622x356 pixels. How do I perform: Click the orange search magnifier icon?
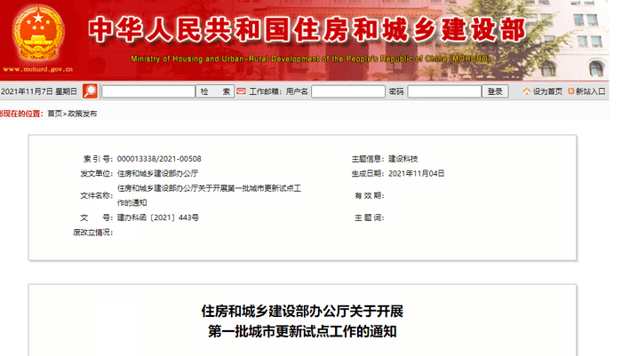click(x=90, y=91)
